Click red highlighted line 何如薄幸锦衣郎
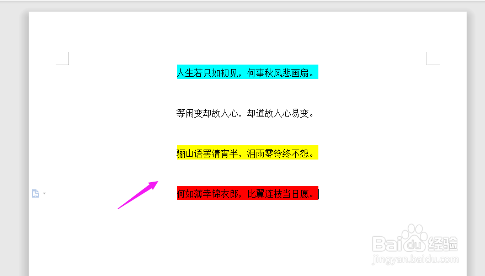This screenshot has height=276, width=485. coord(247,193)
